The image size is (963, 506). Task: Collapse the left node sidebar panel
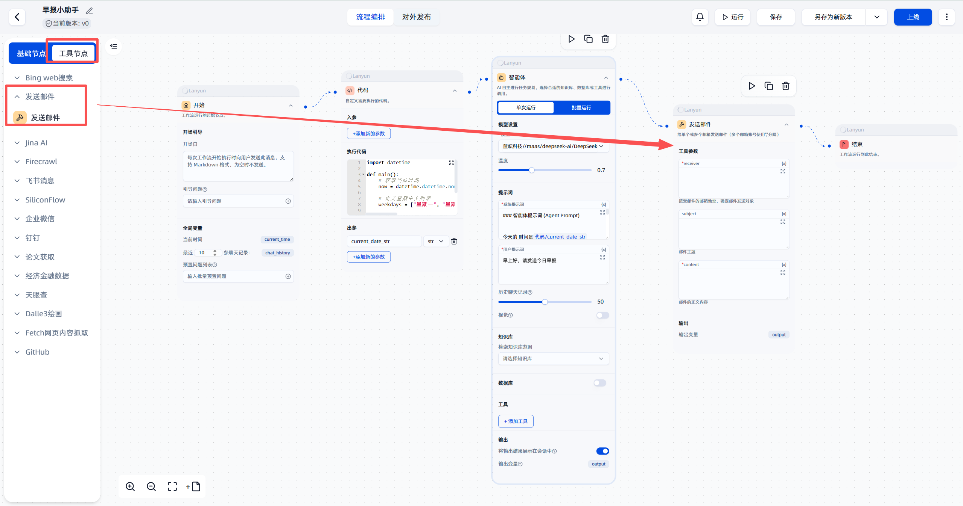pyautogui.click(x=113, y=47)
